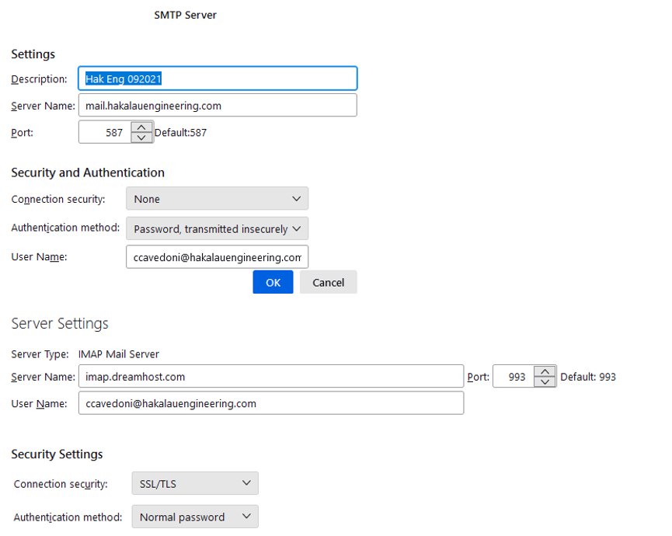Open Normal password Authentication method dropdown
The width and height of the screenshot is (672, 536).
(194, 517)
